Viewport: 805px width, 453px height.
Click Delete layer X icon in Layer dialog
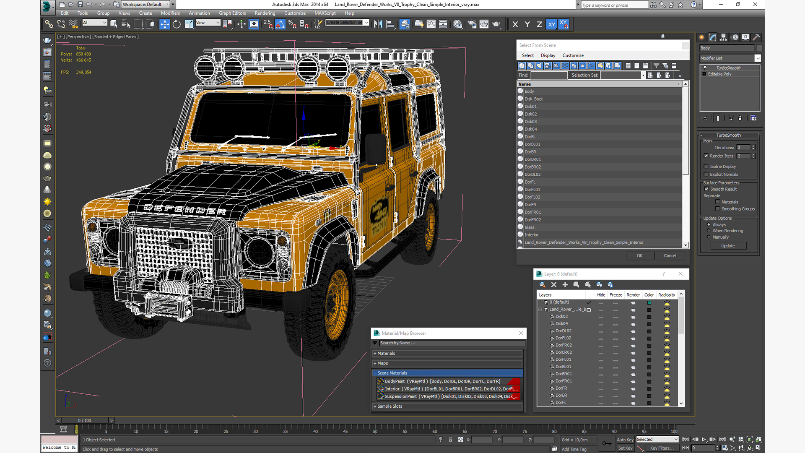[554, 285]
